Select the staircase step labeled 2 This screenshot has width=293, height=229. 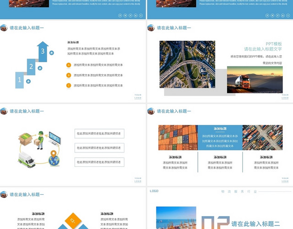pos(31,67)
